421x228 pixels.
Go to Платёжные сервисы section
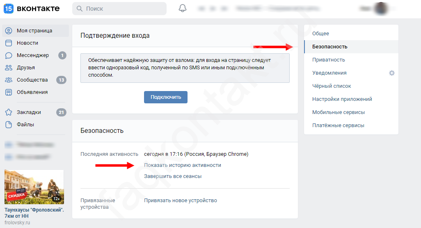pos(338,125)
